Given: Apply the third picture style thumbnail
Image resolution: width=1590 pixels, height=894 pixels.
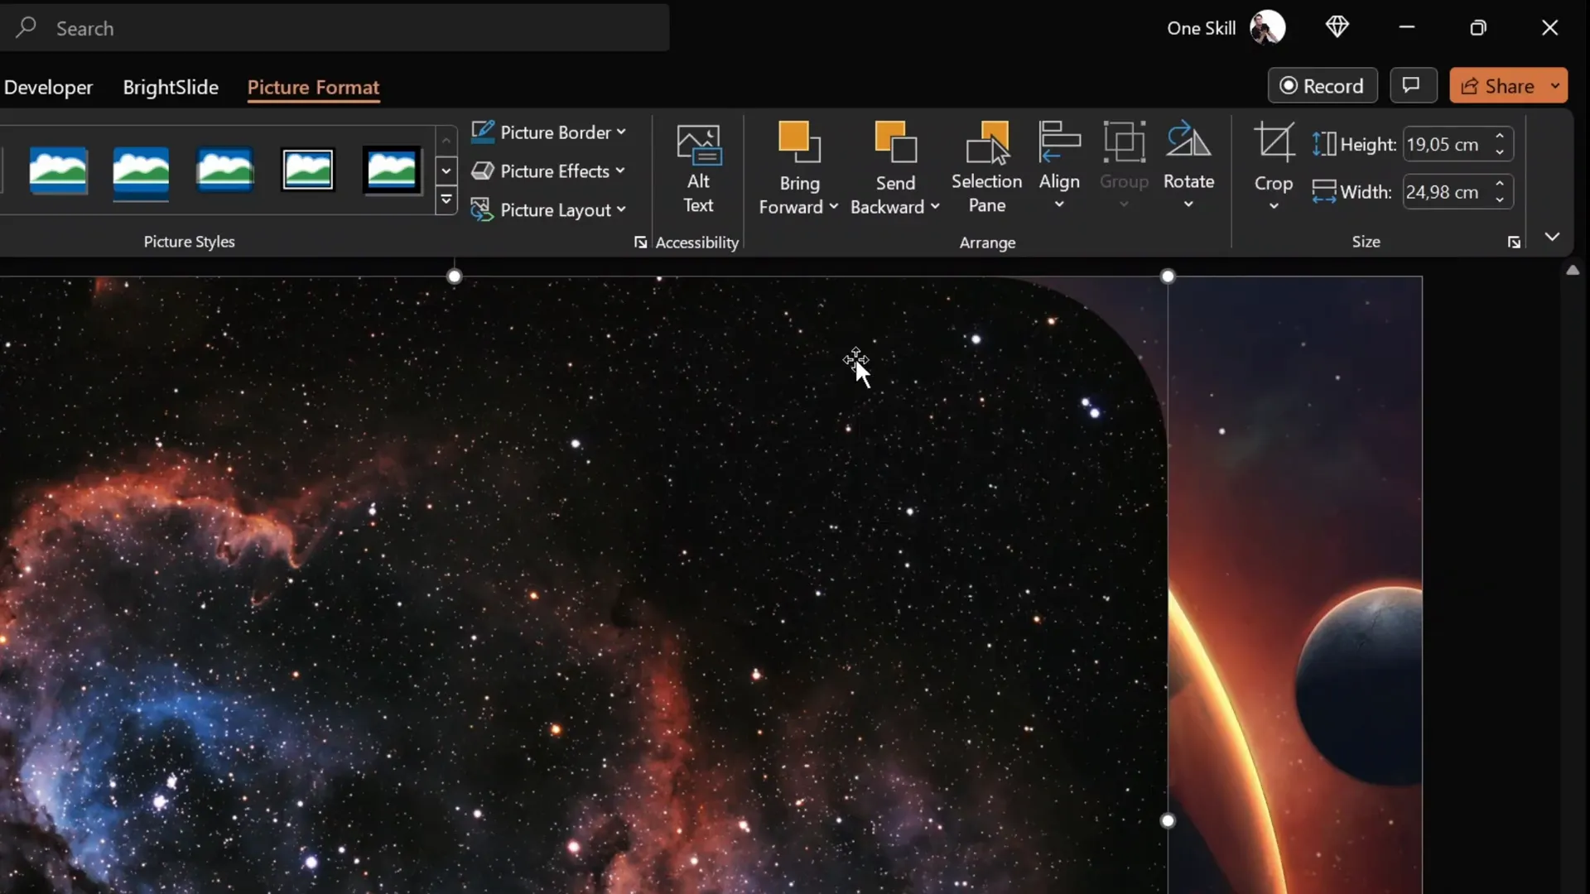Looking at the screenshot, I should pos(224,171).
